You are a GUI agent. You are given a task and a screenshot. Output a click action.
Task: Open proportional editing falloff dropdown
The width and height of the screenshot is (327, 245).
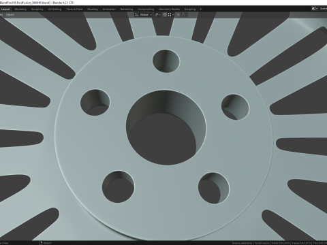184,15
